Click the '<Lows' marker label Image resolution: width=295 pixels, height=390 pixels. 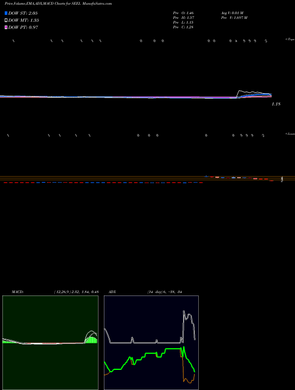pyautogui.click(x=290, y=134)
